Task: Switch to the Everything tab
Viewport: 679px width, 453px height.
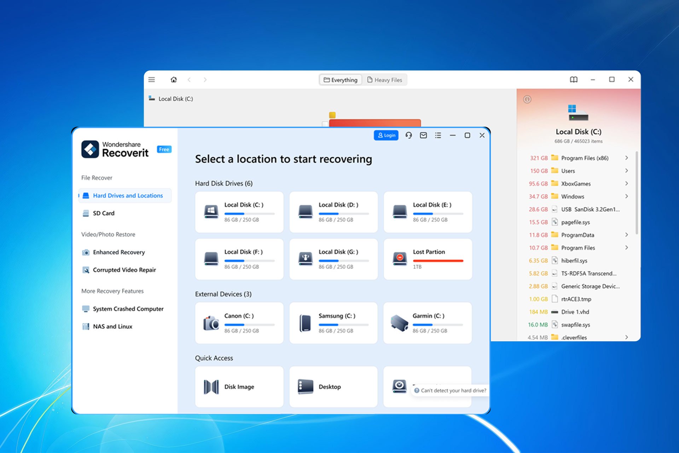Action: [341, 80]
